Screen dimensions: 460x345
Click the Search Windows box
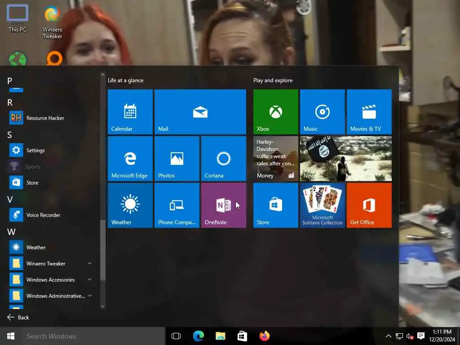93,336
